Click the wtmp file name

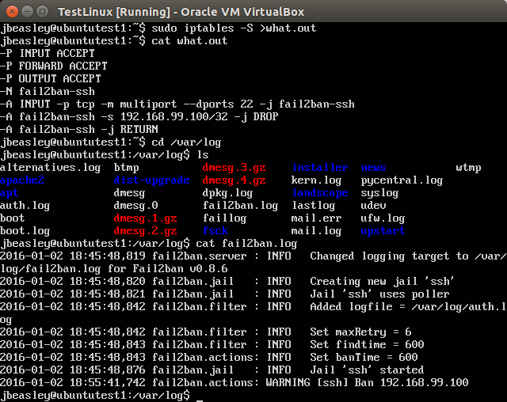(x=469, y=167)
